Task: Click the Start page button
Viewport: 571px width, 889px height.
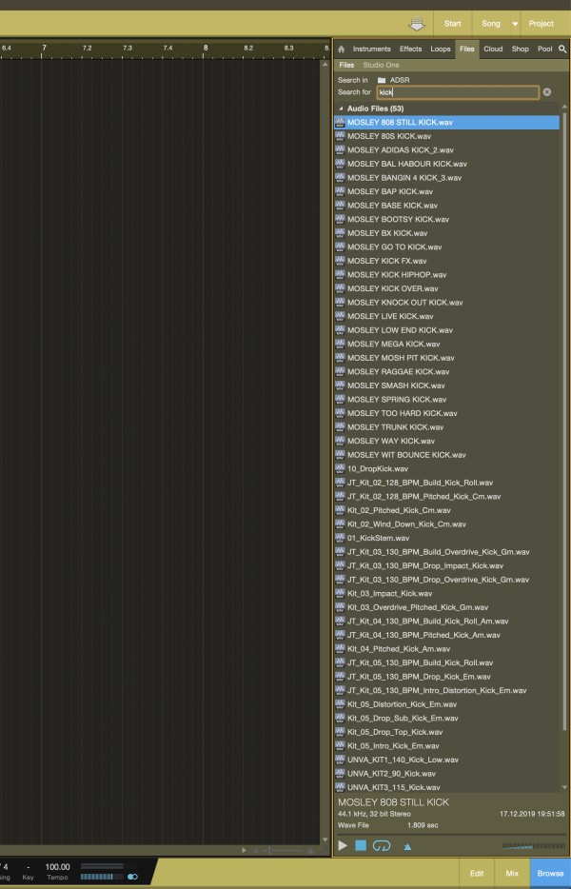Action: point(453,24)
